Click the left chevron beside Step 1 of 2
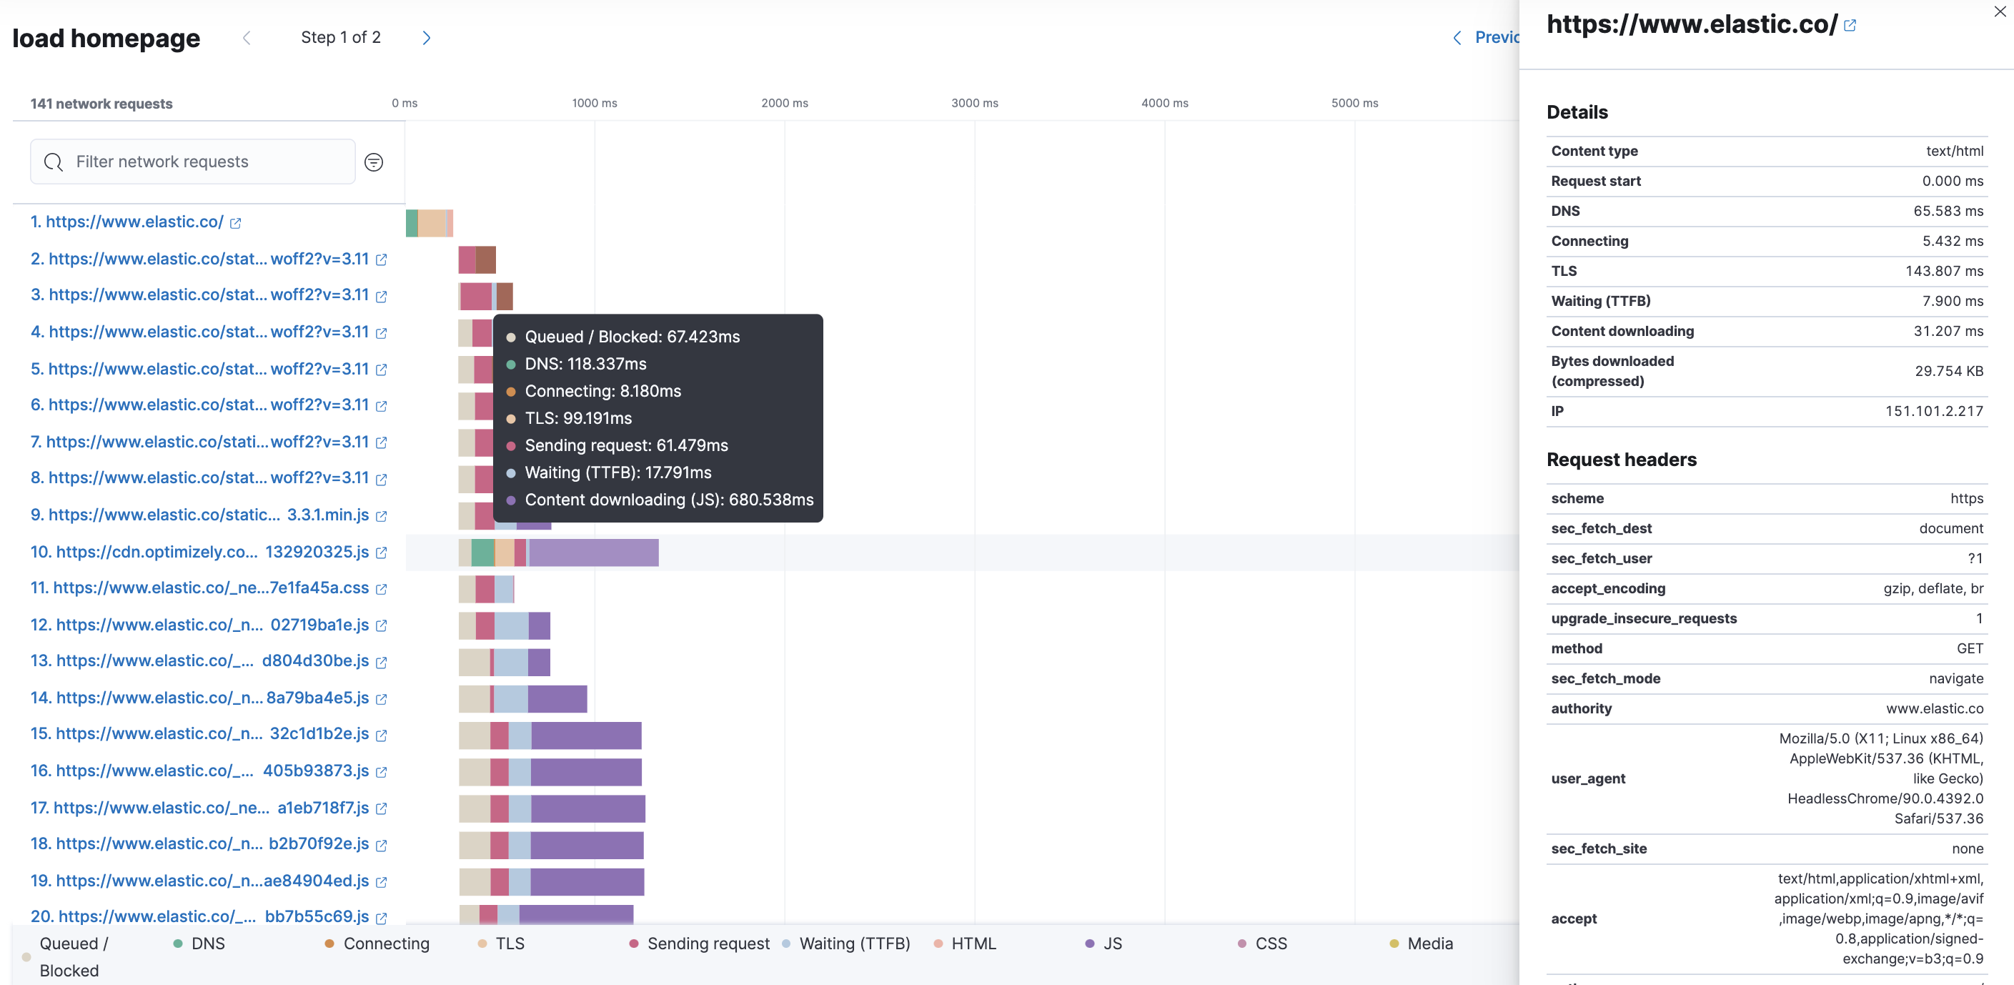Viewport: 2014px width, 985px height. point(247,36)
